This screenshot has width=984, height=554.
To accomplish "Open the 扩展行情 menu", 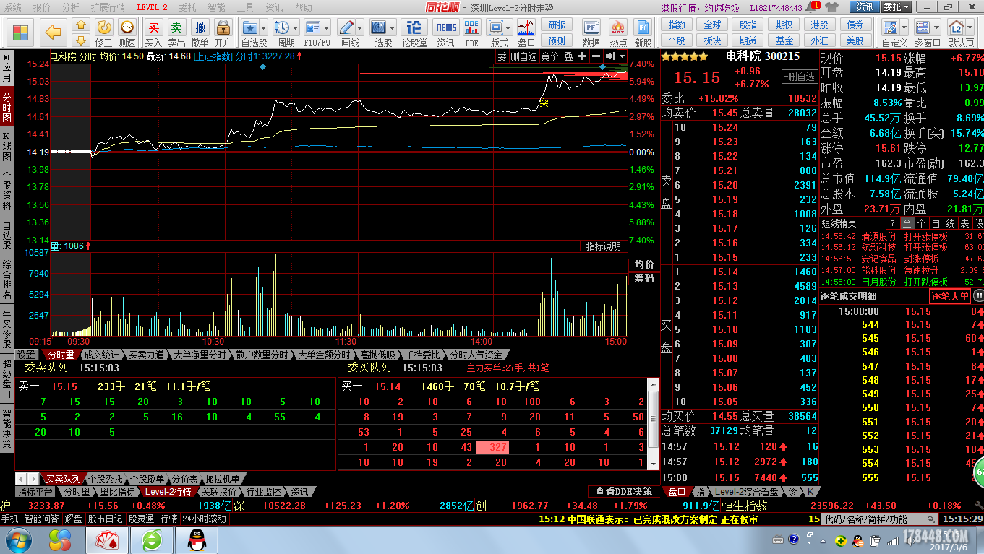I will point(108,7).
